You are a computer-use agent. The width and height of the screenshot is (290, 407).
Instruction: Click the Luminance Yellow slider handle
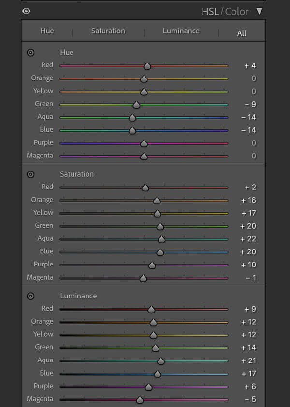(x=153, y=335)
